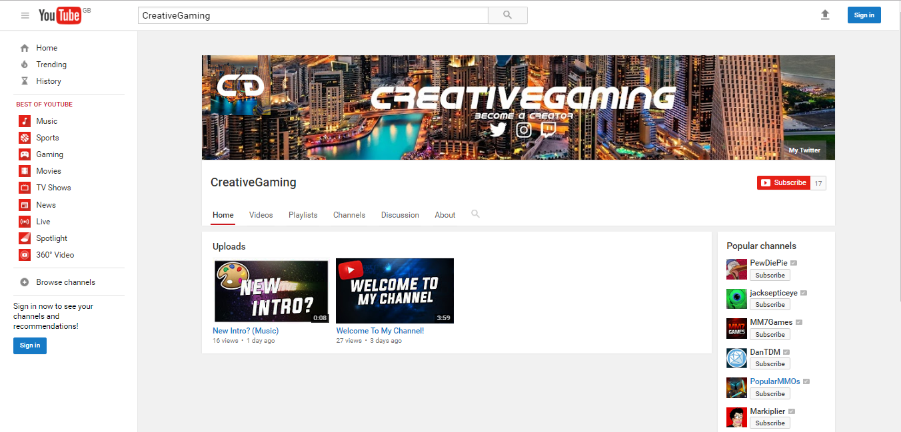901x432 pixels.
Task: Switch to the Playlists tab
Action: [303, 215]
